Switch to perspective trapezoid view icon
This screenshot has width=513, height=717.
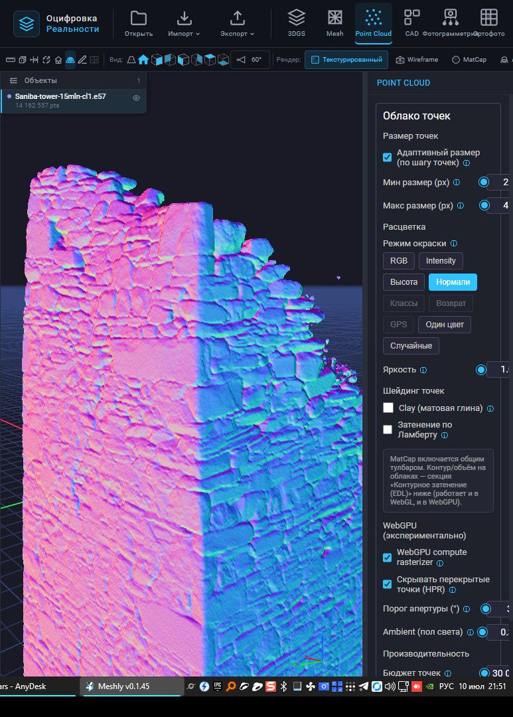pyautogui.click(x=131, y=60)
